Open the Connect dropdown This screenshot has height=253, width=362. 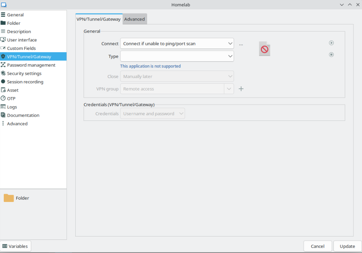[177, 44]
